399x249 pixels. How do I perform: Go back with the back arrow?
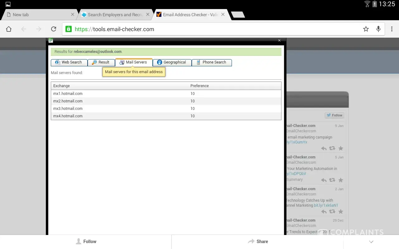click(24, 29)
